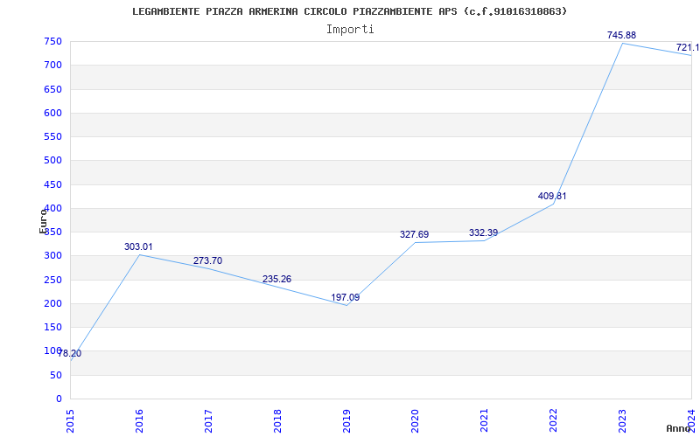Click the 2022 x-axis label

(554, 420)
